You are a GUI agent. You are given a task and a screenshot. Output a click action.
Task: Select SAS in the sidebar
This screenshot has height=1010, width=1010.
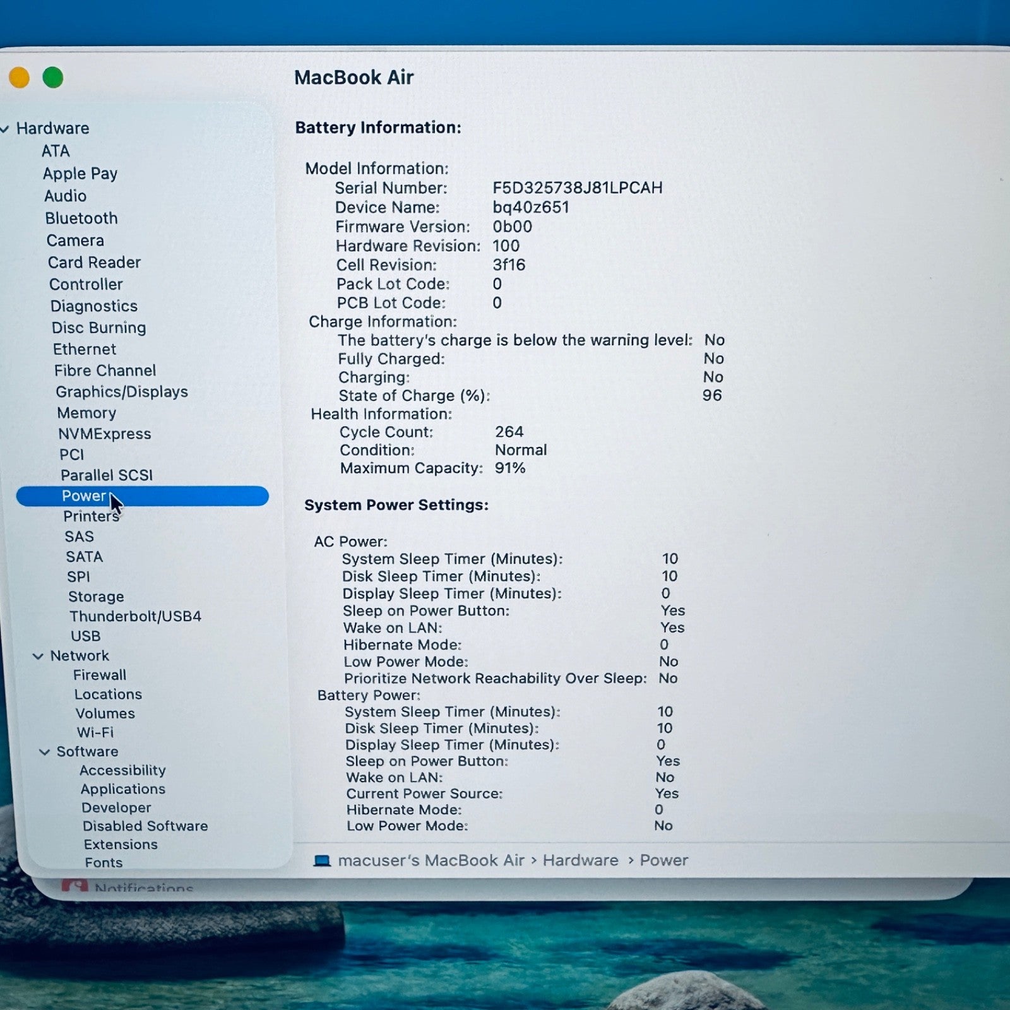79,536
